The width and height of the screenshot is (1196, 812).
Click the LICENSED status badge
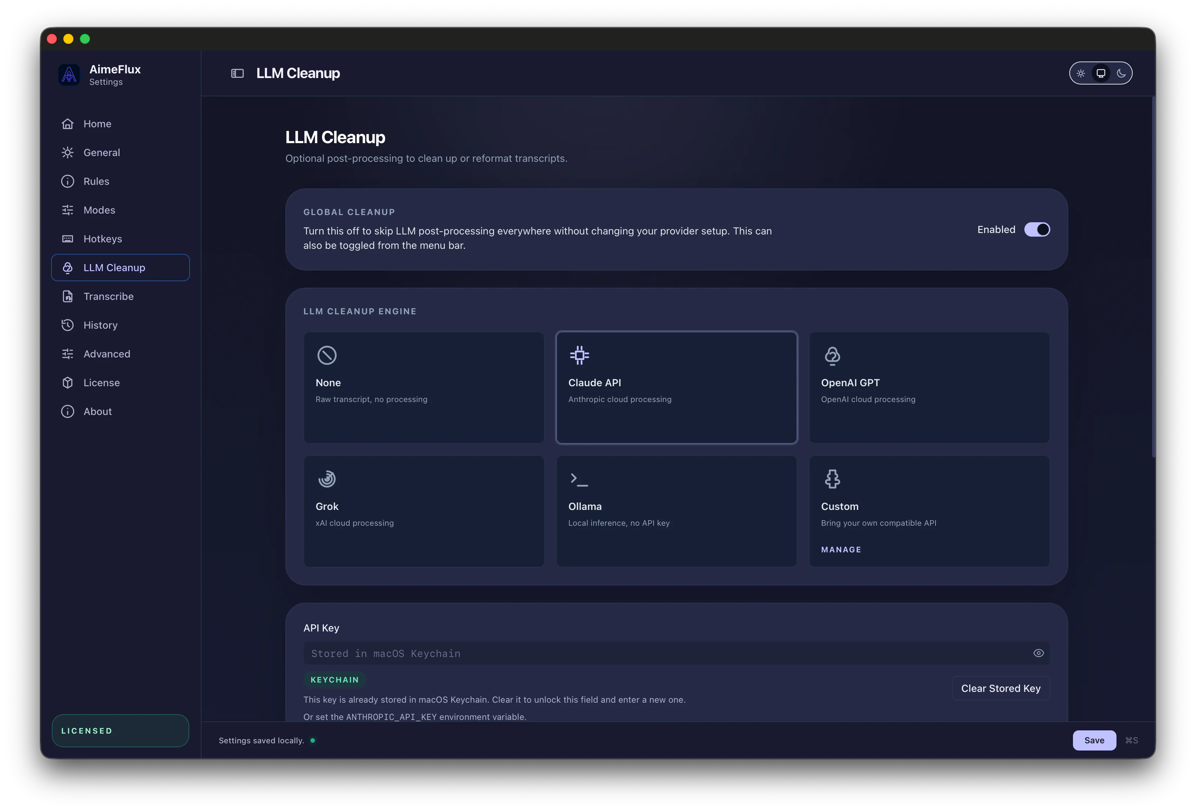pyautogui.click(x=121, y=731)
